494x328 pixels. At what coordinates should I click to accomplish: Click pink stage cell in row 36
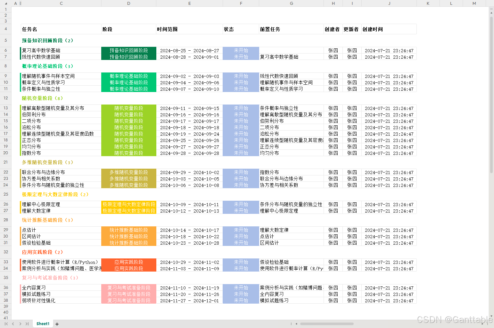[129, 288]
